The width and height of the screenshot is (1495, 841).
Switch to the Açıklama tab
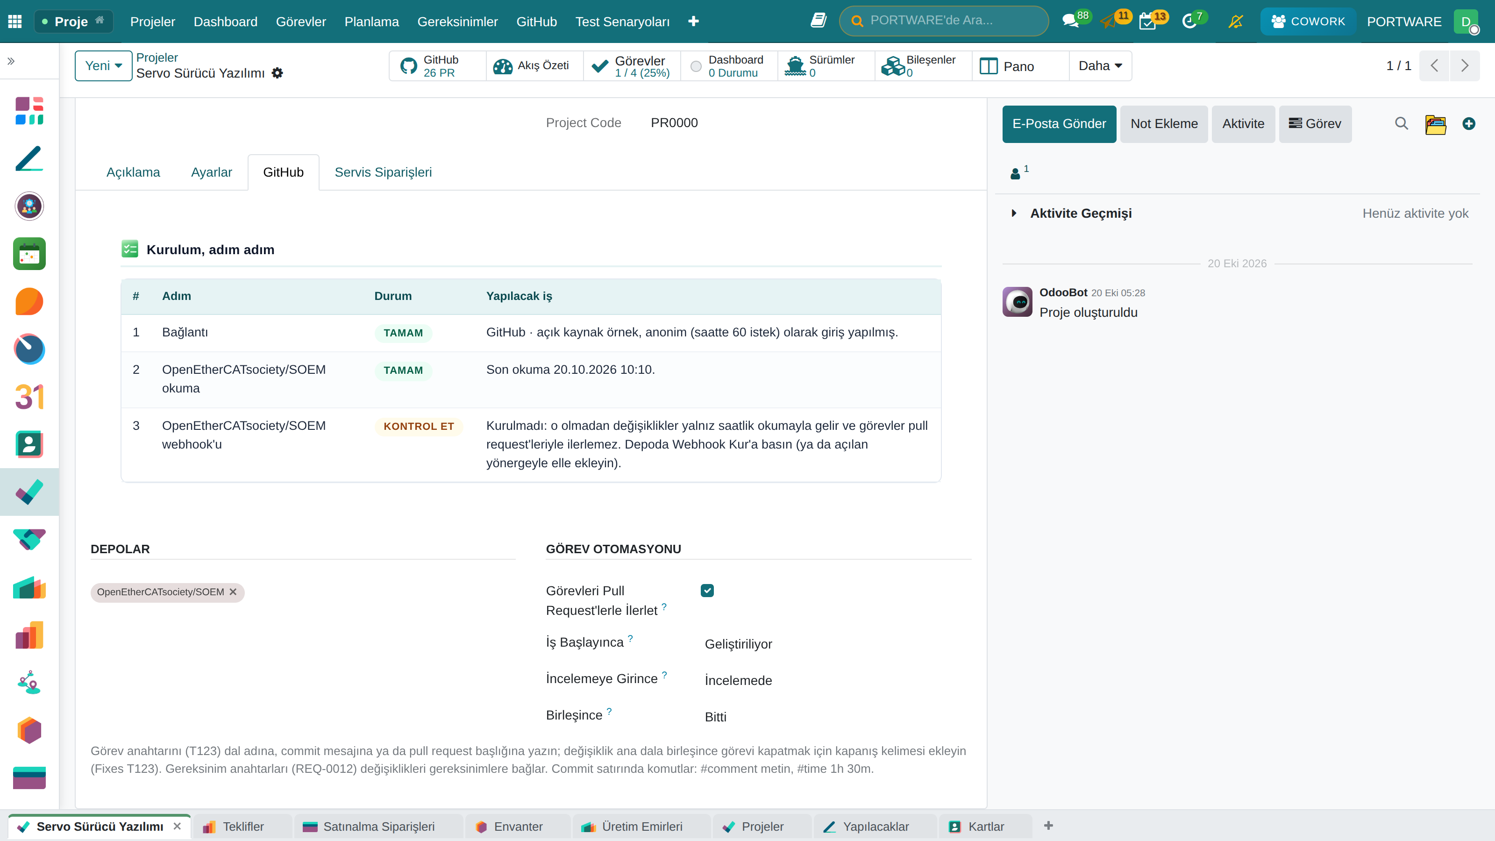[133, 172]
